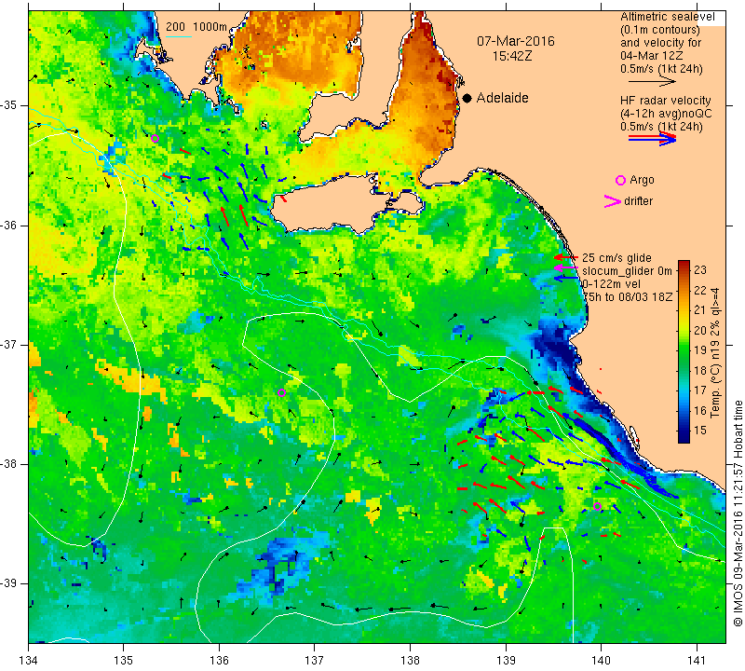Click the 'Adelaide' city label

pyautogui.click(x=502, y=98)
